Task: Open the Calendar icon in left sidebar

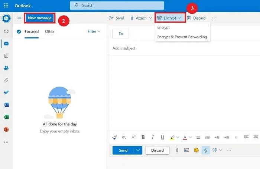Action: pos(6,56)
